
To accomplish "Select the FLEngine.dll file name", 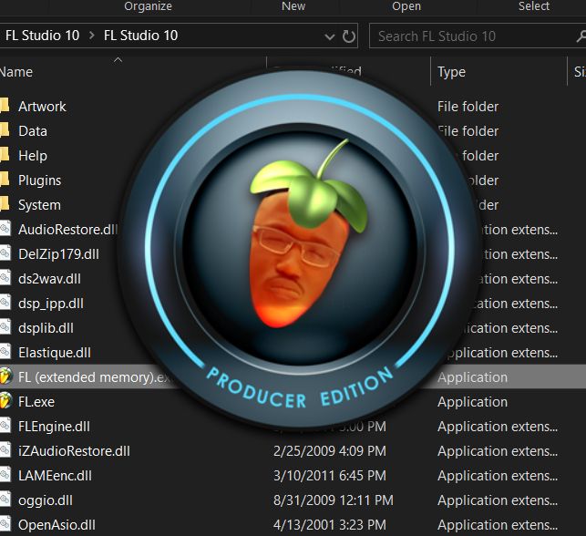I will click(x=54, y=427).
